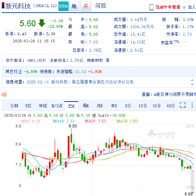The height and width of the screenshot is (196, 196).
Task: Click the 成交量 3.44万手 value
Action: (139, 20)
